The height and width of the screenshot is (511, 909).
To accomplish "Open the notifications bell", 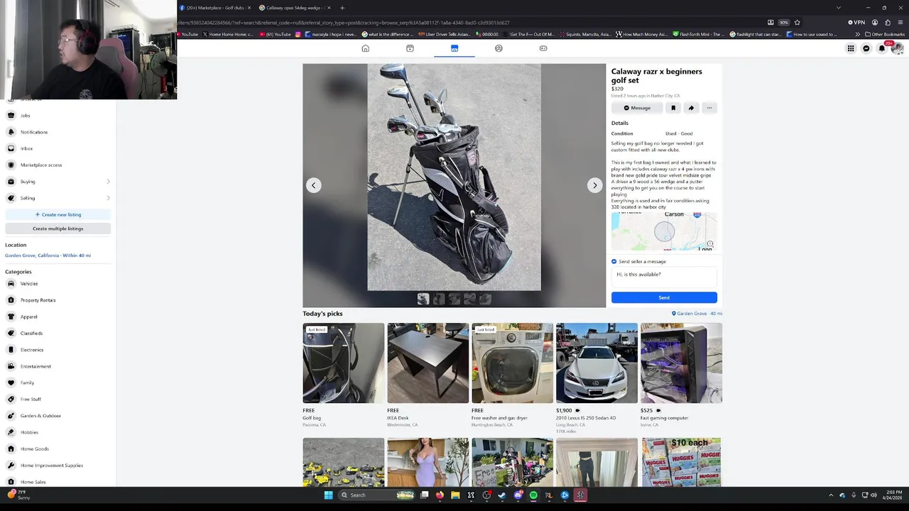I will click(x=882, y=48).
